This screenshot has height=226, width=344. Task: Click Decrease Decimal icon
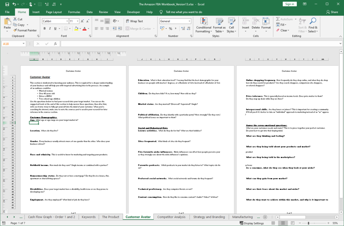(189, 29)
